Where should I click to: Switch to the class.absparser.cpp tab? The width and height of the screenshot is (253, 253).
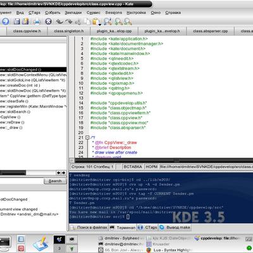coord(210,31)
